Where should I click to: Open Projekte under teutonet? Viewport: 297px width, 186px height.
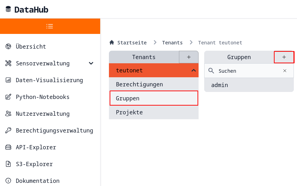tap(129, 112)
